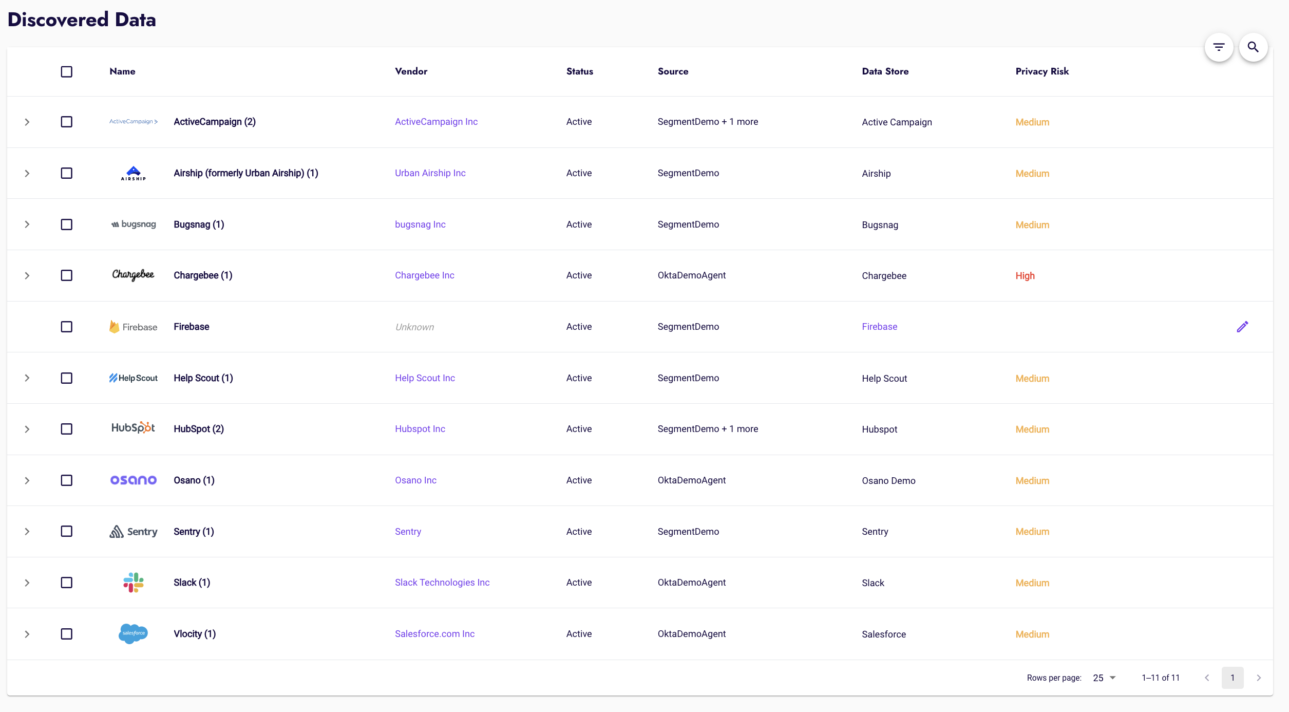Check the Sentry row checkbox

point(67,531)
